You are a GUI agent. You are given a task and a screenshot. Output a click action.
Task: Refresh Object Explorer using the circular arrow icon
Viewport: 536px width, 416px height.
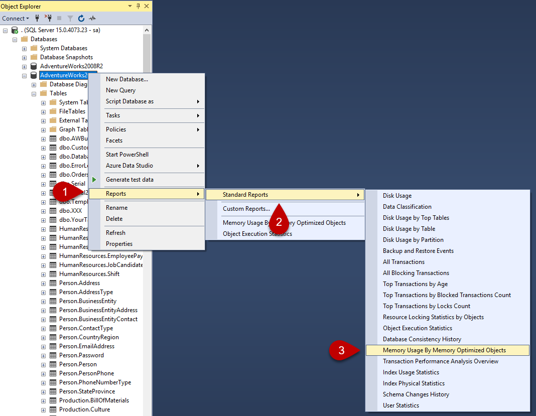click(x=81, y=19)
